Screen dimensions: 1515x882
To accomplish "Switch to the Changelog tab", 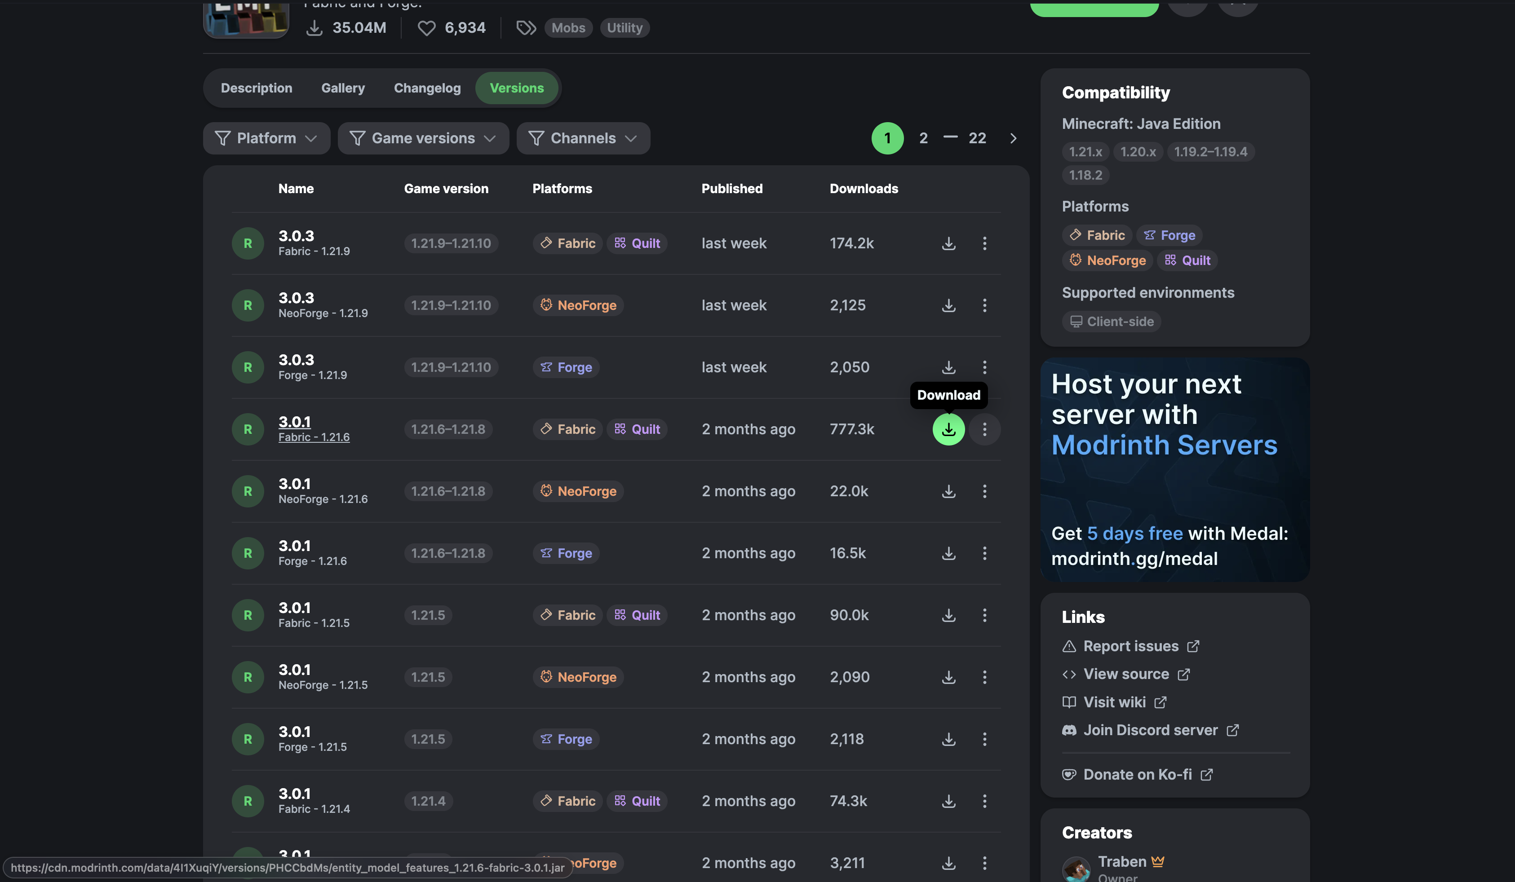I will coord(427,88).
